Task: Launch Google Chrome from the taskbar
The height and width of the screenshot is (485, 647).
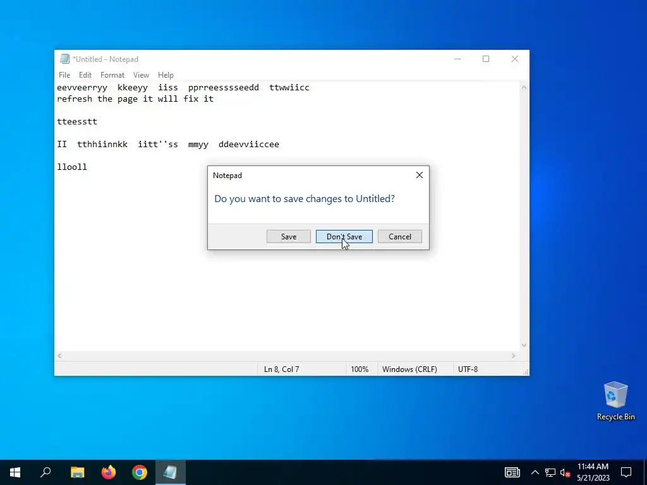Action: 140,472
